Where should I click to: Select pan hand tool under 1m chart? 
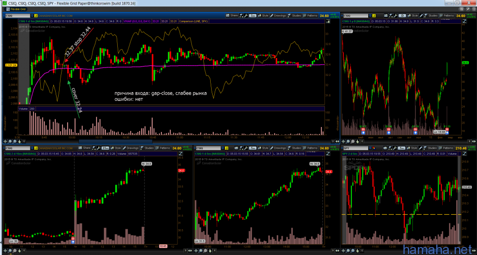tap(19, 141)
